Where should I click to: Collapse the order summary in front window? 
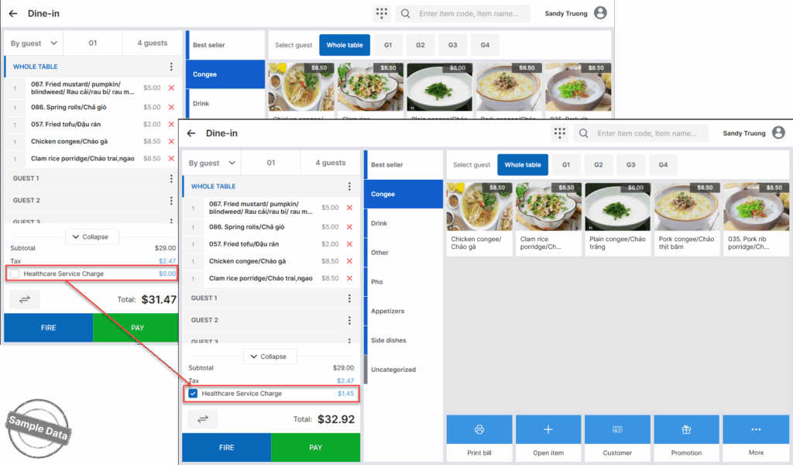269,356
